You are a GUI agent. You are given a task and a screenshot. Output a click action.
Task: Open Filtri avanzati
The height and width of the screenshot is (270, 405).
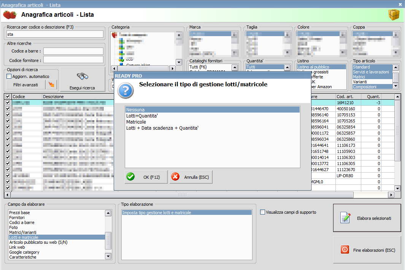[x=25, y=85]
